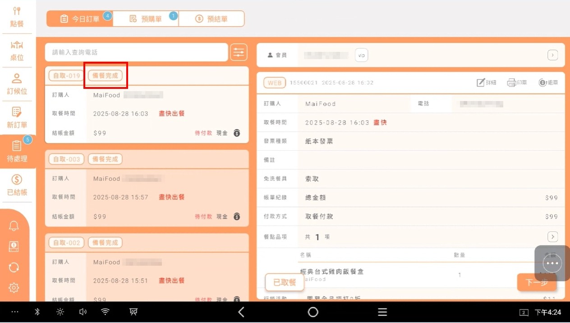Go to 桌位 table layout
The height and width of the screenshot is (323, 570).
17,51
